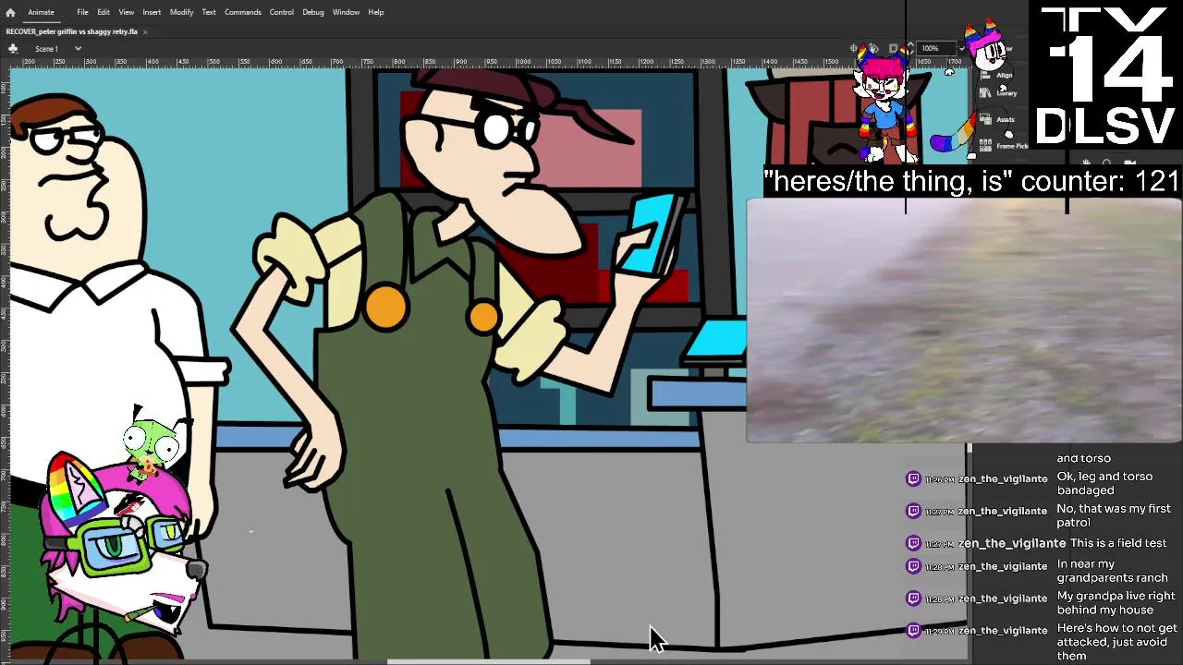
Task: Click the Frame Picker panel icon
Action: (x=985, y=146)
